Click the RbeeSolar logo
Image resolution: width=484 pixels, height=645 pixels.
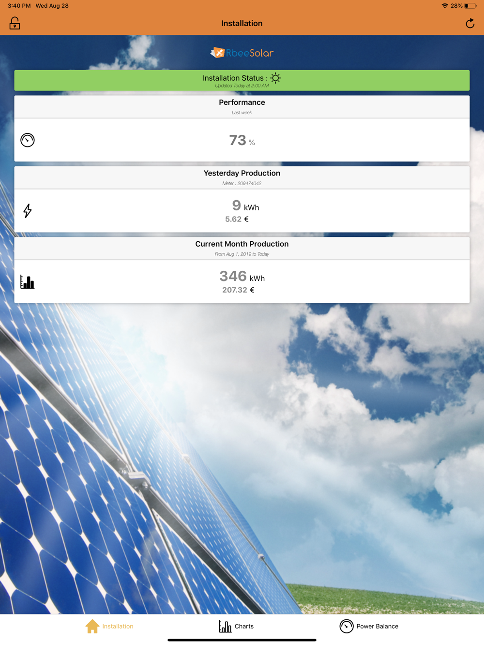pyautogui.click(x=242, y=53)
